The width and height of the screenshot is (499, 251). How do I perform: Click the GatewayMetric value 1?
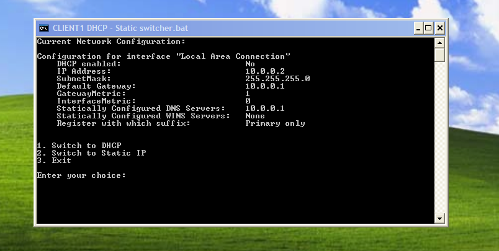click(x=248, y=94)
